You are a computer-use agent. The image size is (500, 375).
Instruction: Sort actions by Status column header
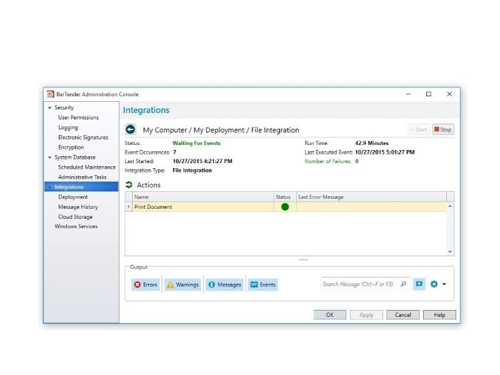click(285, 197)
